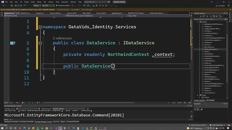The image size is (232, 130).
Task: Start debugging with the green play button
Action: 57,5
